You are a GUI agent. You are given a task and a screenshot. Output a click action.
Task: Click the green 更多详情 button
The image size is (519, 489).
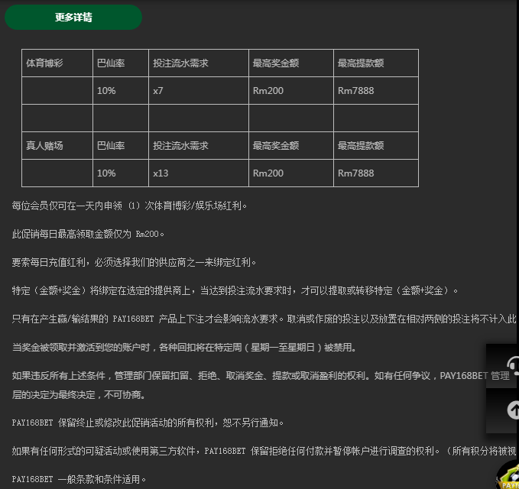73,17
